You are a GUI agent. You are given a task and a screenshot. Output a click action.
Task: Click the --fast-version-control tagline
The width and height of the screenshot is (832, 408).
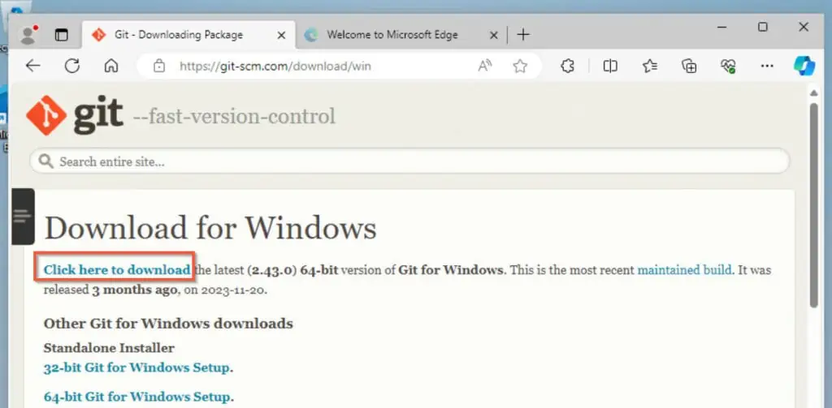pos(234,116)
